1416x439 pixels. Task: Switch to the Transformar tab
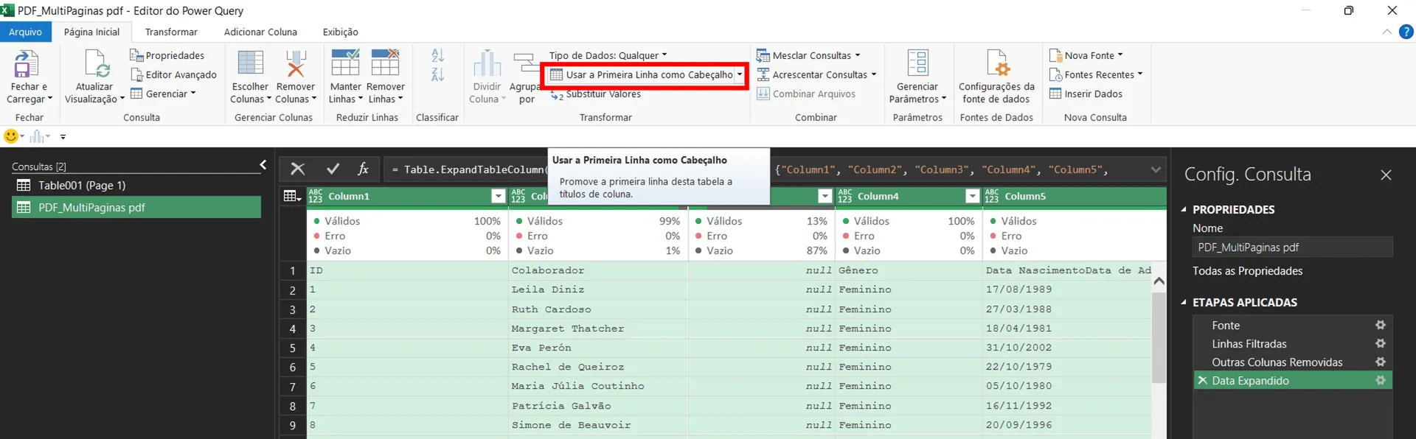[171, 32]
